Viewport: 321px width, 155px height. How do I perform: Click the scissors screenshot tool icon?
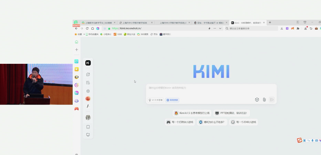click(282, 28)
